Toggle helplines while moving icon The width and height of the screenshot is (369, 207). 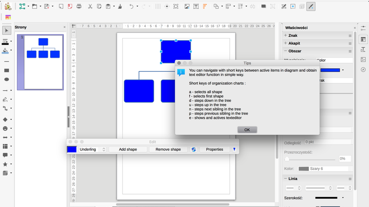point(167,6)
